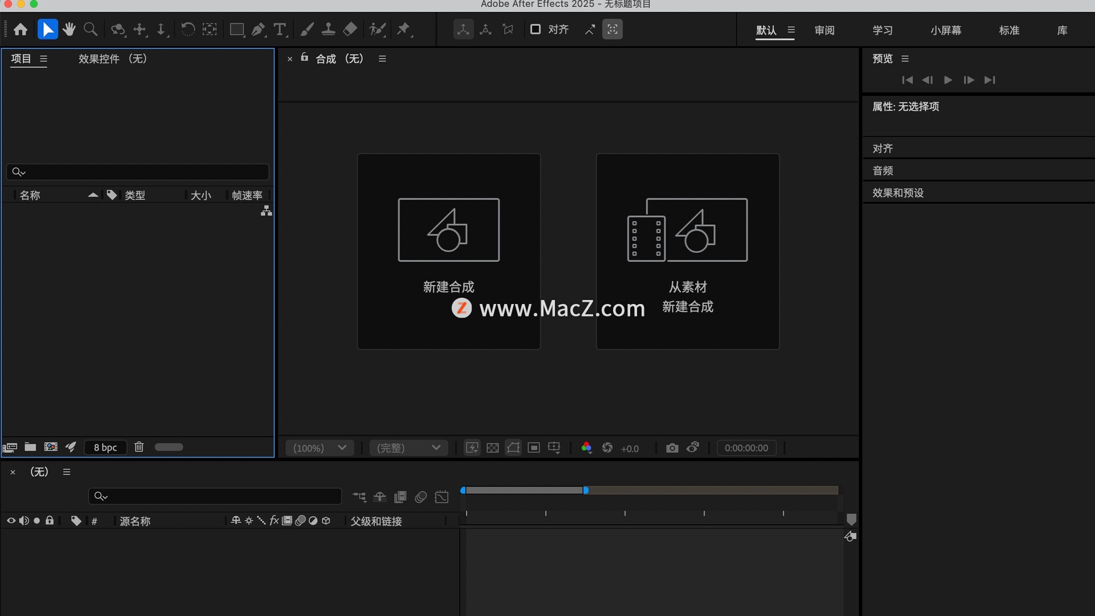Select the Rectangle shape tool
This screenshot has width=1095, height=616.
click(x=237, y=30)
